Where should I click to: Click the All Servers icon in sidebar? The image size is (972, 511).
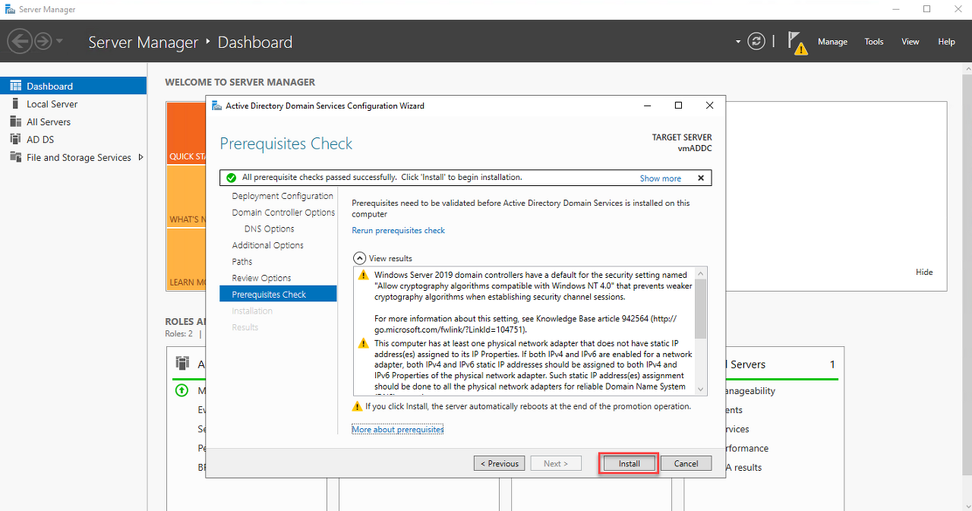pyautogui.click(x=15, y=121)
